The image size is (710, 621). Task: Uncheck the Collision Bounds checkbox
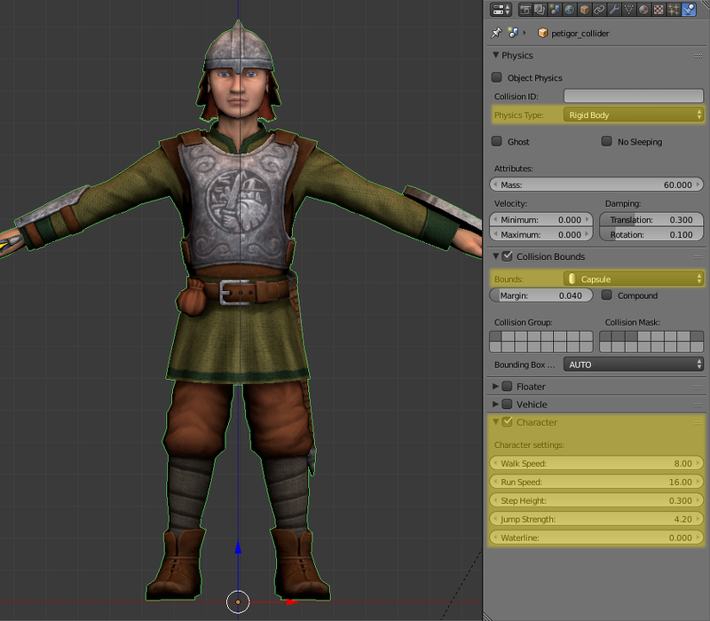coord(508,256)
